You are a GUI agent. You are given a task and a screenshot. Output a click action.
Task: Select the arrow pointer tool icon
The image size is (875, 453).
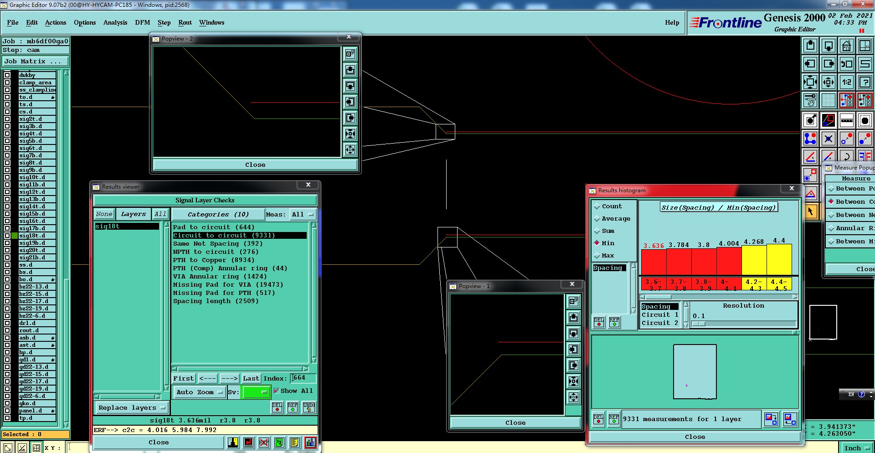[x=810, y=211]
